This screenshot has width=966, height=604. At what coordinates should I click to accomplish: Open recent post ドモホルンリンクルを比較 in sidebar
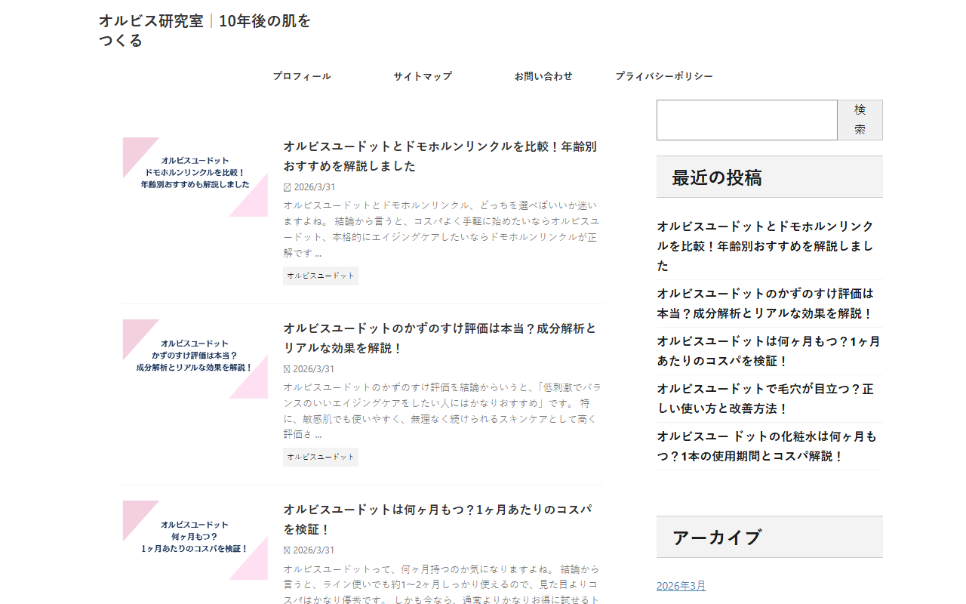[x=765, y=246]
